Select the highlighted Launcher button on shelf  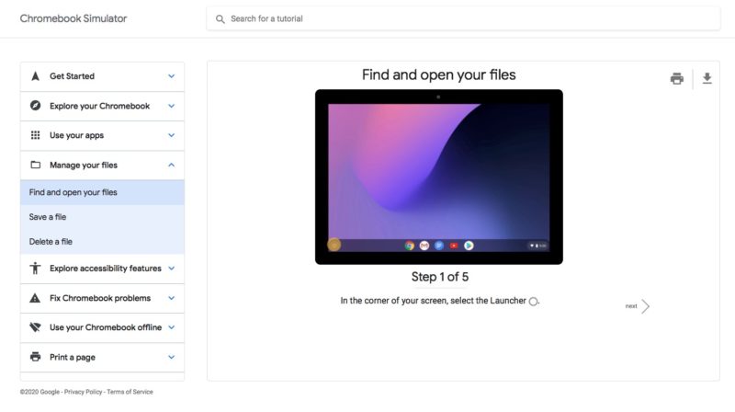[334, 245]
